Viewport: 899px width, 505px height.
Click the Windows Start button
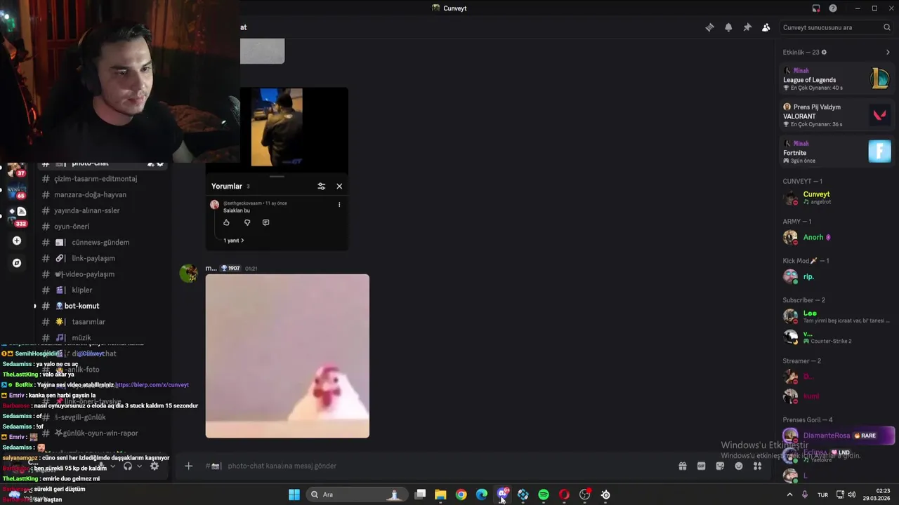point(294,494)
